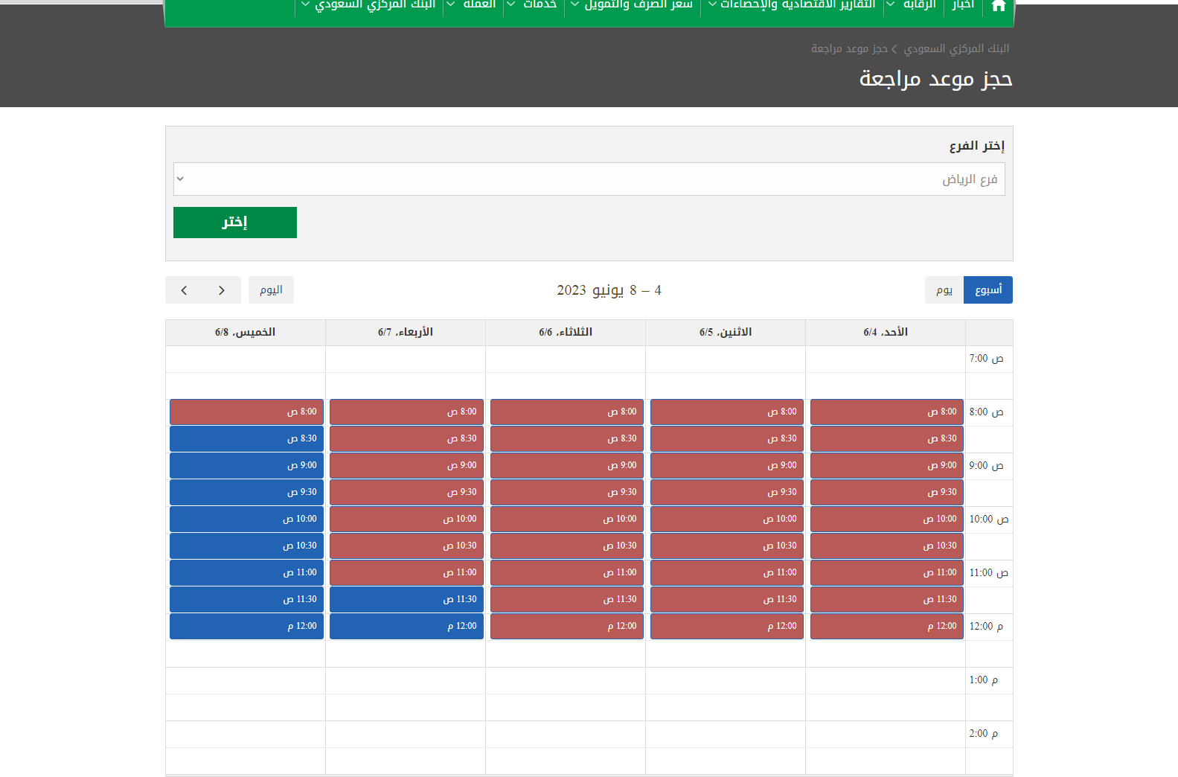The image size is (1178, 777).
Task: Click the booked Monday 6/5 11:30 ص slot
Action: coord(727,600)
